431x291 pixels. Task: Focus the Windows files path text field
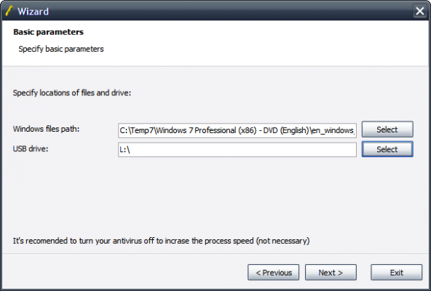(237, 130)
